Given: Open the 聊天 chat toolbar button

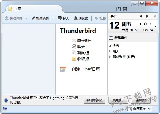Looking at the screenshot, I should (x=63, y=18).
